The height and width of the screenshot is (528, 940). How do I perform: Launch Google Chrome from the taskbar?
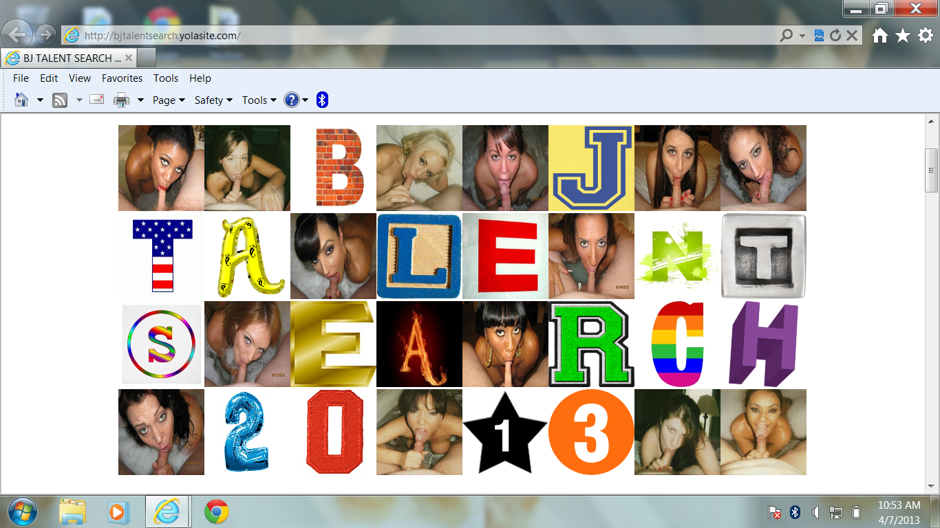216,511
